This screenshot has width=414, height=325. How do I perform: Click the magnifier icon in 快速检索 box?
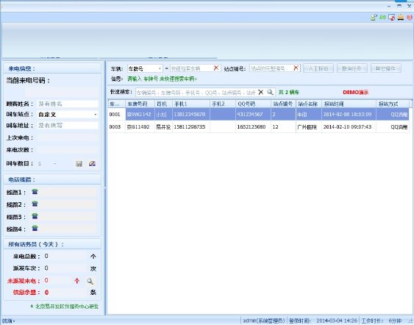270,92
